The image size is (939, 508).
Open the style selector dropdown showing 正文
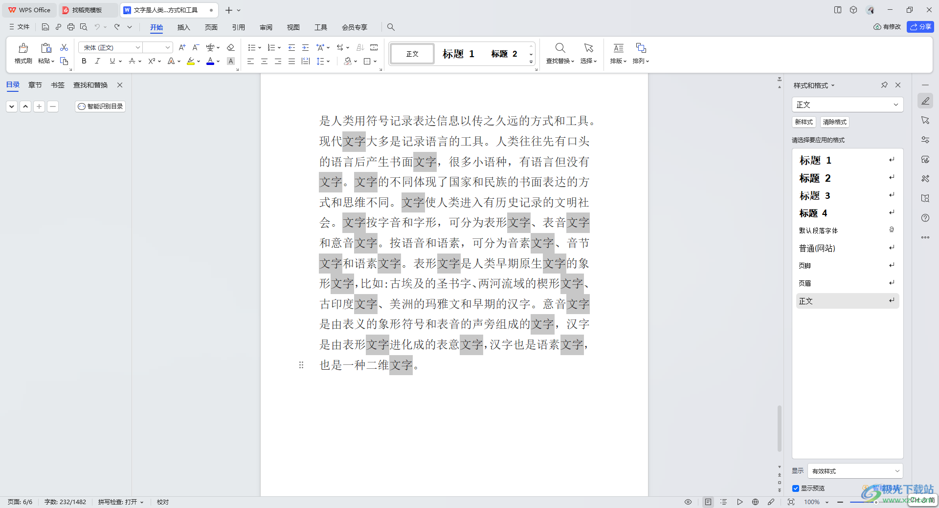tap(847, 105)
